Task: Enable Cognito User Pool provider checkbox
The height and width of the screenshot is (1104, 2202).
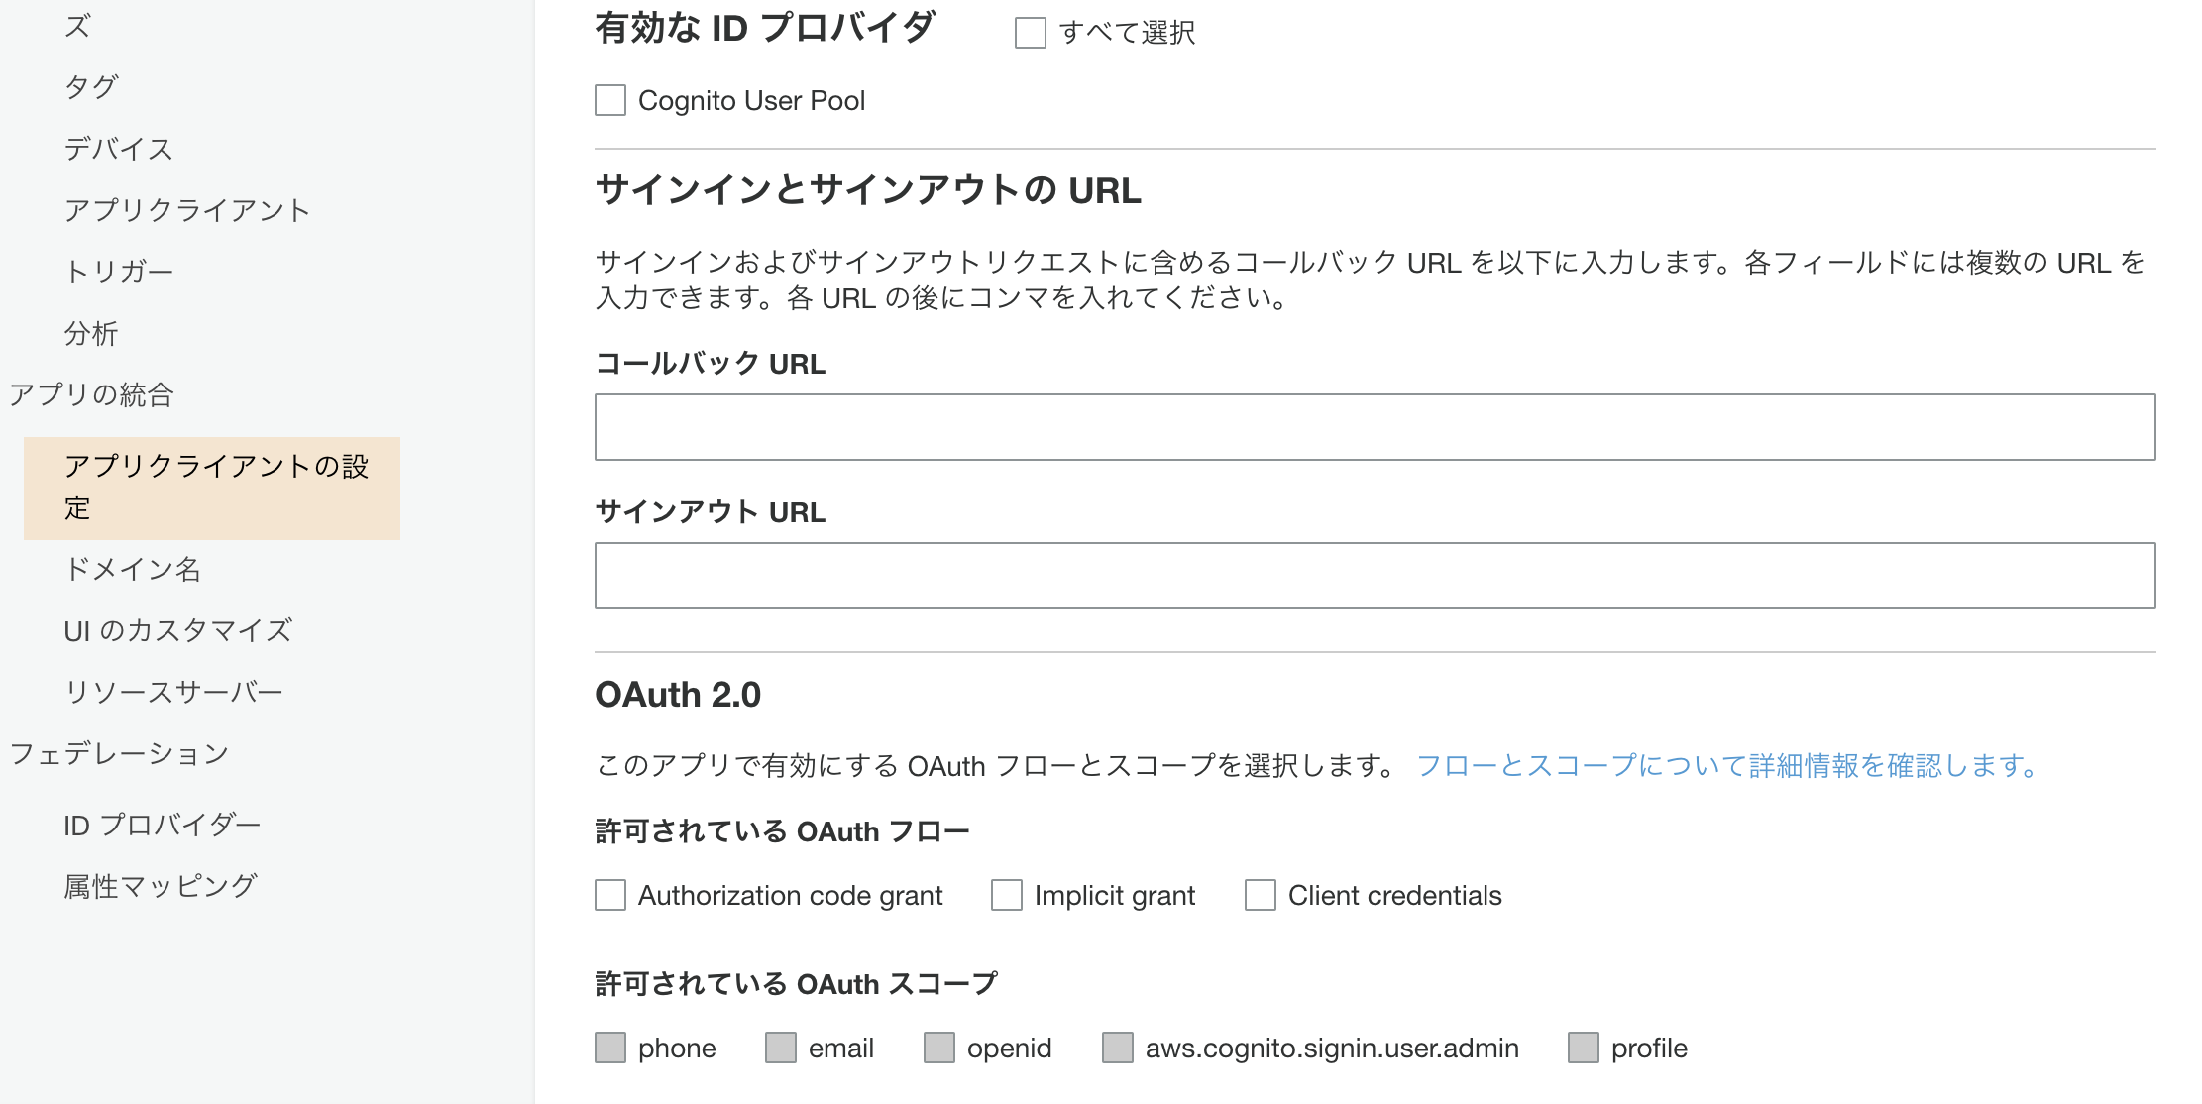Action: [610, 100]
